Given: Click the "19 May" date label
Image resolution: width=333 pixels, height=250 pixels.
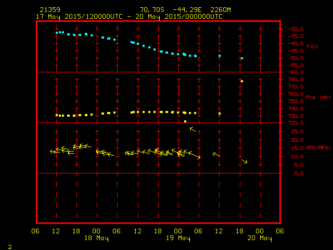Looking at the screenshot, I should 178,238.
